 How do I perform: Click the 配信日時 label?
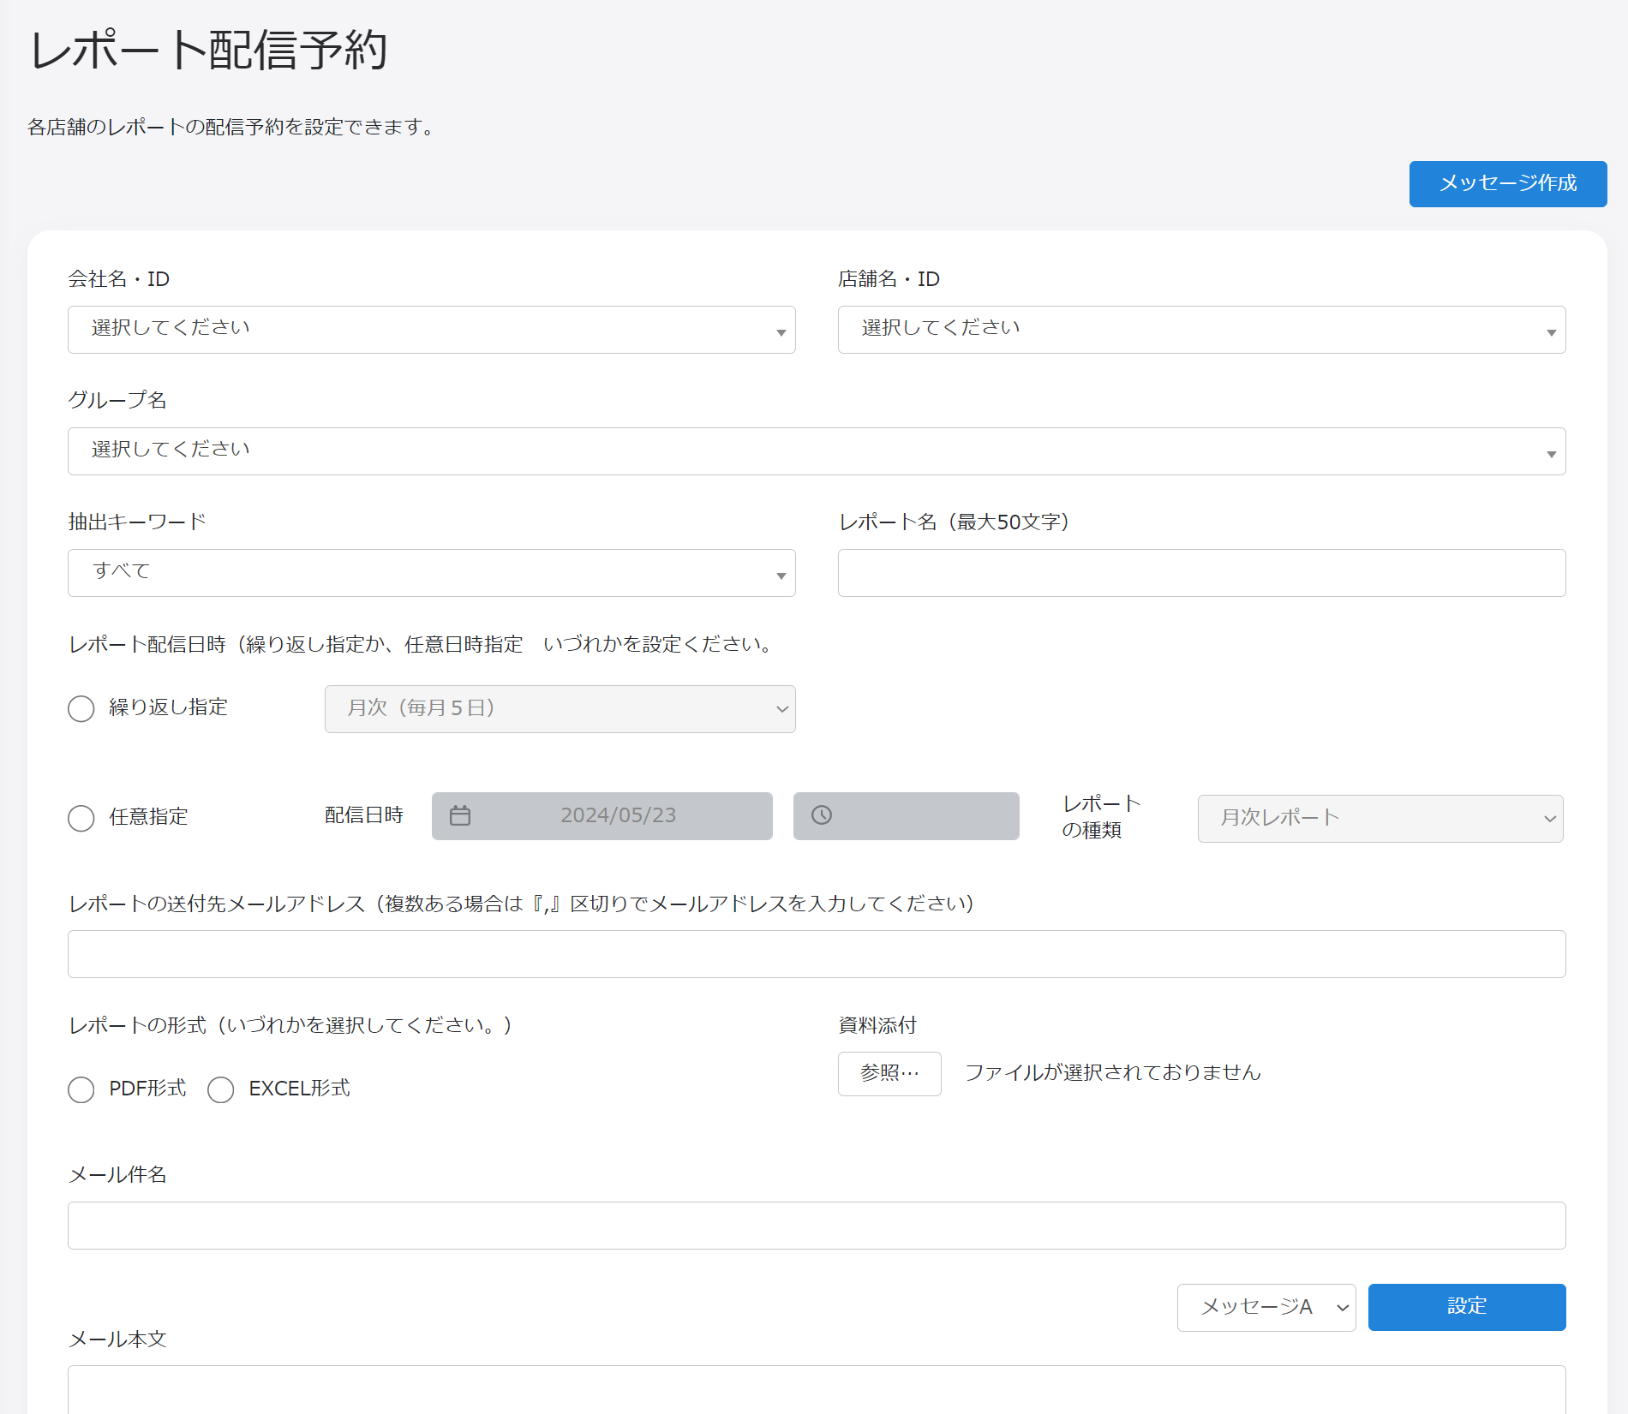click(364, 815)
